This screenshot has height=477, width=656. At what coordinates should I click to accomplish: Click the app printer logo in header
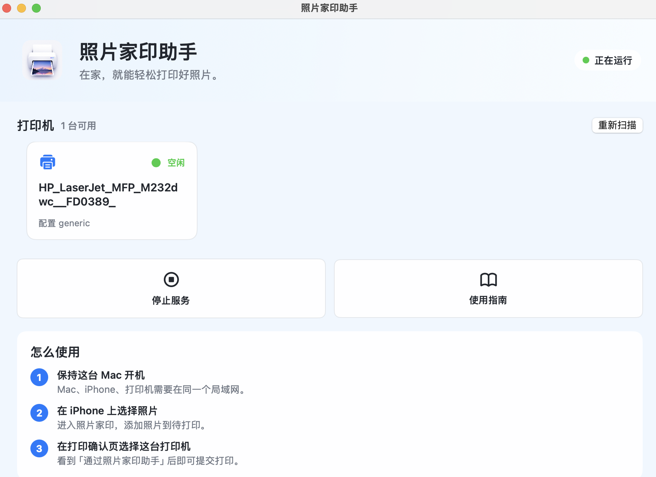coord(42,60)
